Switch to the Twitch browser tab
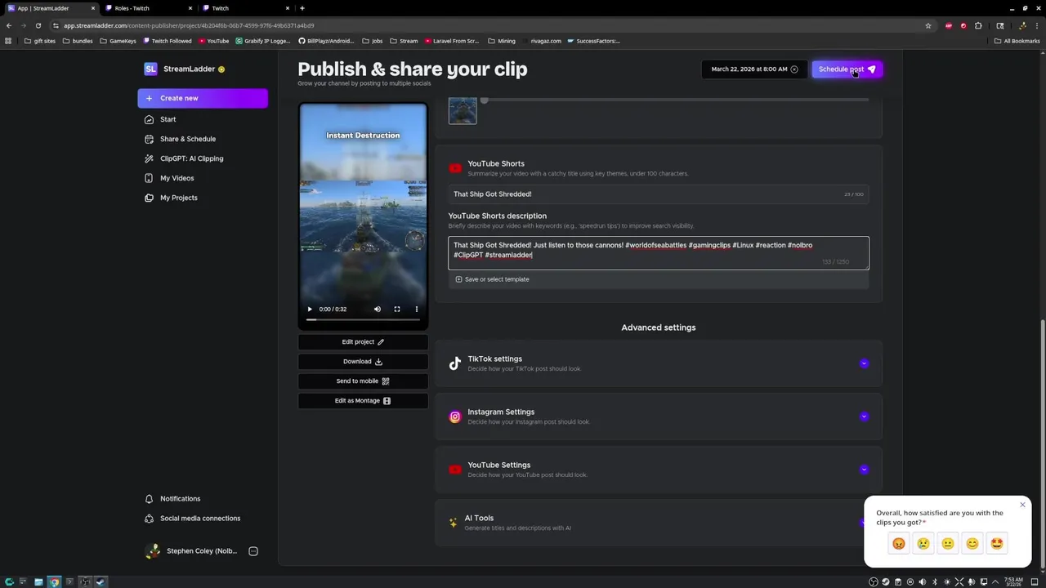Screen dimensions: 1046x588 245,8
